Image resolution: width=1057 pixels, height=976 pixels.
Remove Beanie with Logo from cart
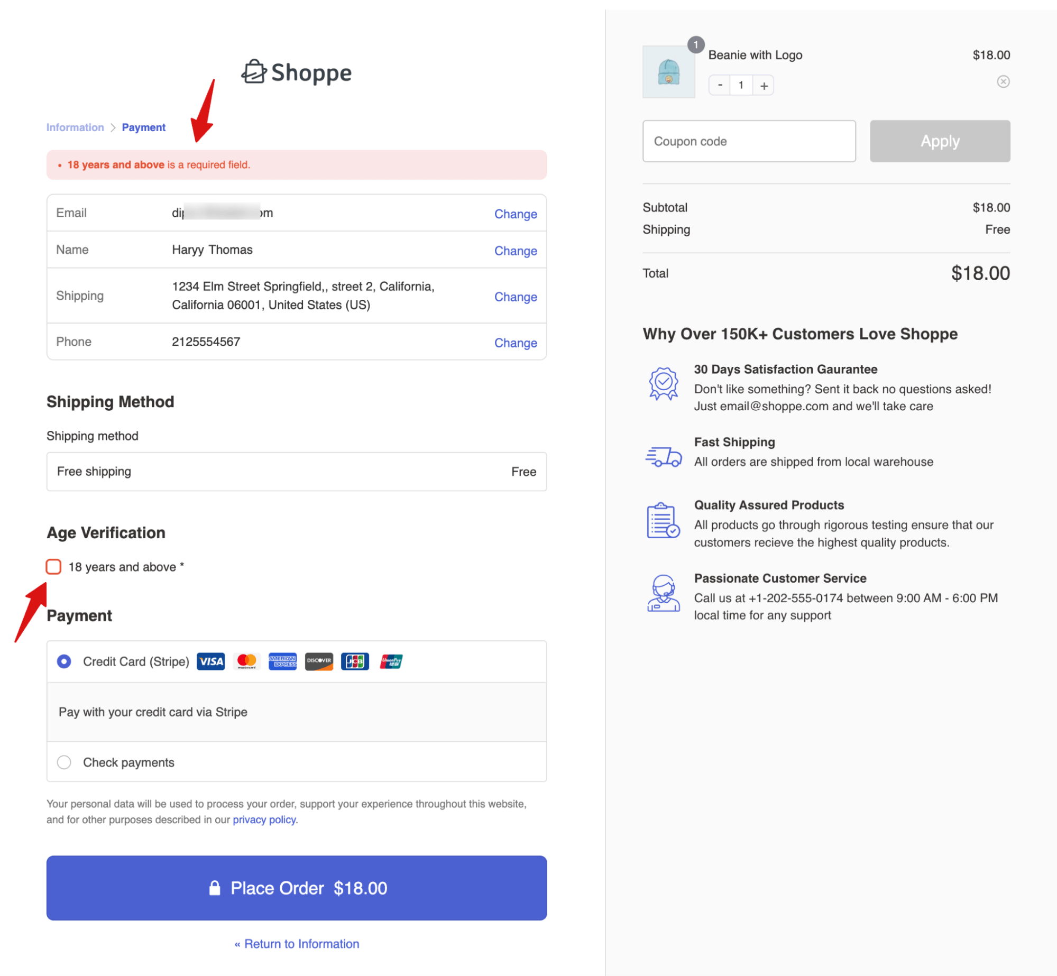(x=1003, y=81)
